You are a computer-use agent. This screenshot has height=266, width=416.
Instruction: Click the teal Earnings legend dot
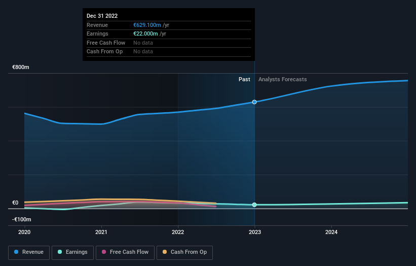coord(60,252)
